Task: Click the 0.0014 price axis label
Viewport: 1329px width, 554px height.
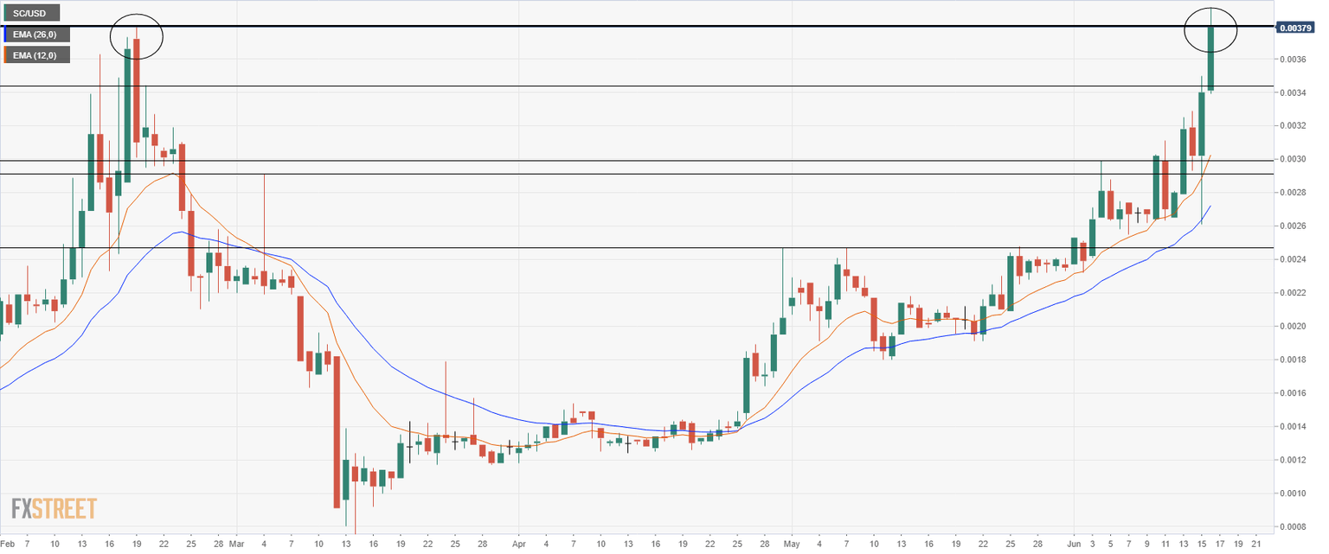Action: coord(1294,427)
